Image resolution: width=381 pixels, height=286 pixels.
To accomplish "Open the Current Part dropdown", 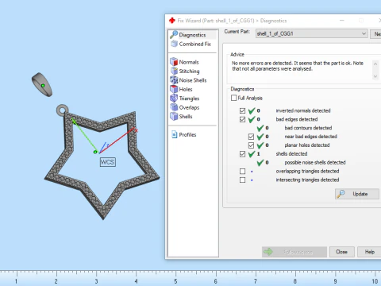I will click(312, 33).
